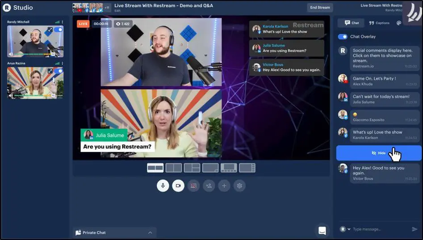Click the share screen button
The image size is (423, 240).
(x=193, y=186)
